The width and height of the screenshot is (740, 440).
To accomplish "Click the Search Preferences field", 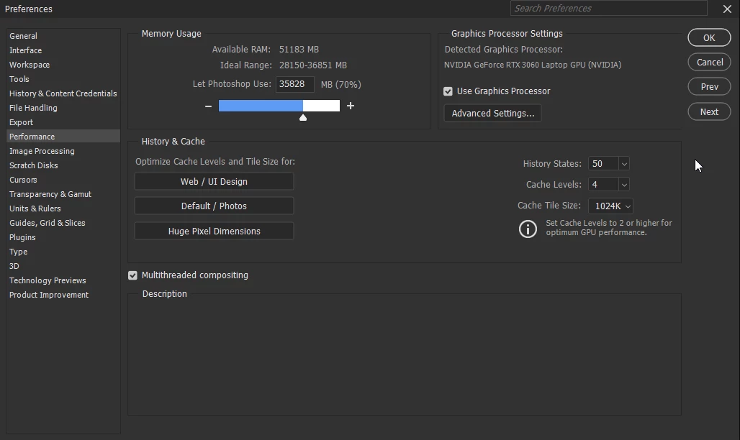I will tap(608, 8).
